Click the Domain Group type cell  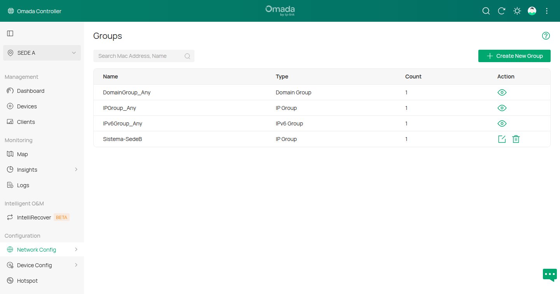coord(294,92)
